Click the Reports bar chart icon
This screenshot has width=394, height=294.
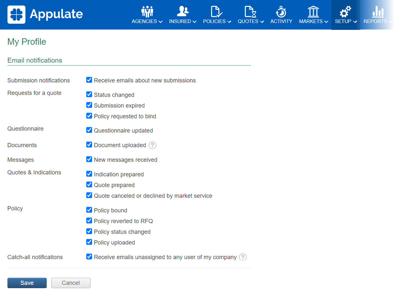pos(378,11)
